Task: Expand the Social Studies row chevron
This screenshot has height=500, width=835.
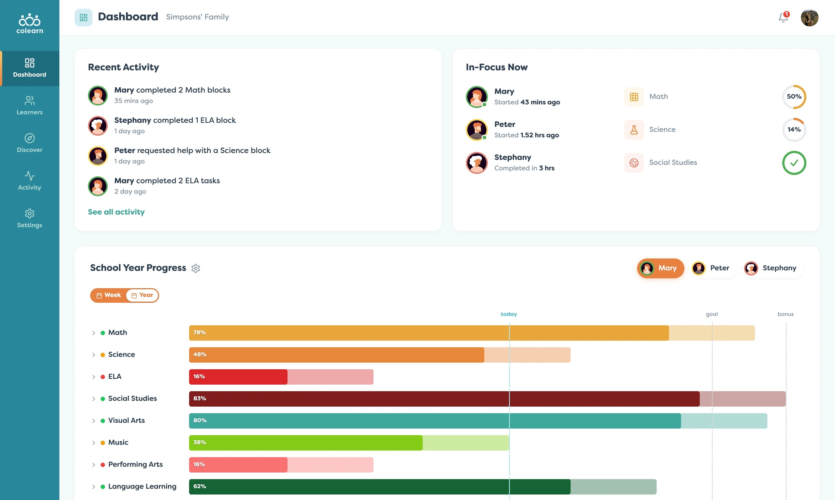Action: (94, 399)
